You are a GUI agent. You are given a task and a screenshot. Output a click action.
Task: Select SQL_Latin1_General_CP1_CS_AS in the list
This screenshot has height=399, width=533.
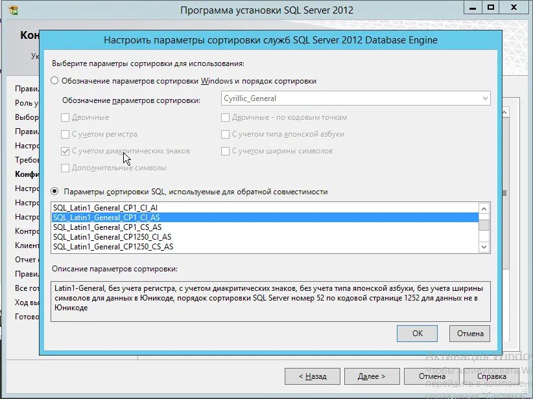pyautogui.click(x=265, y=227)
